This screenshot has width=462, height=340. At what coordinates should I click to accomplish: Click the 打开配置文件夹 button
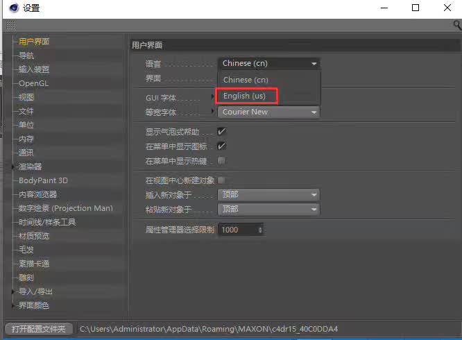coord(37,328)
